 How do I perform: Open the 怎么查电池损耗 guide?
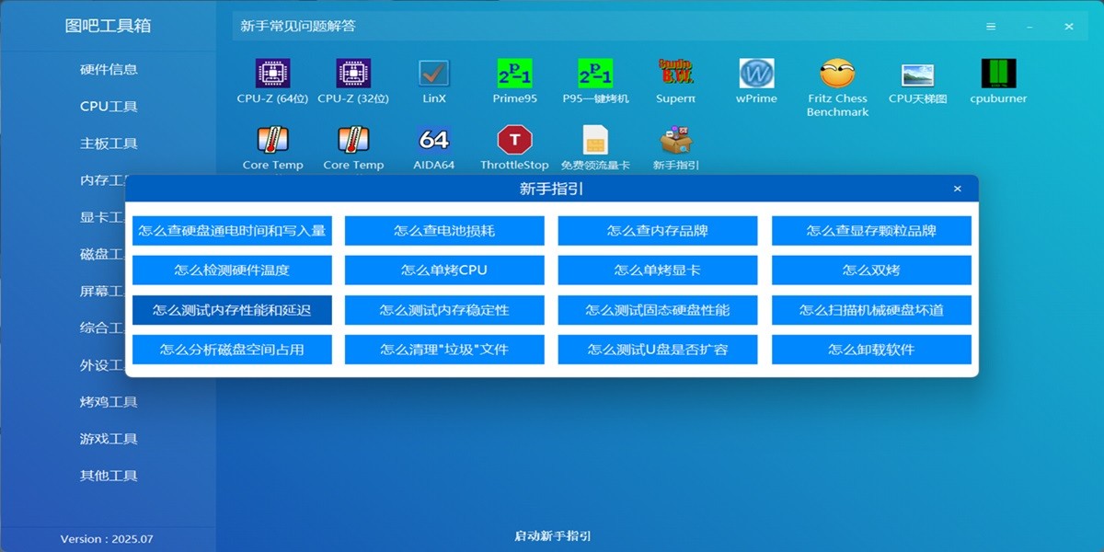[x=443, y=230]
